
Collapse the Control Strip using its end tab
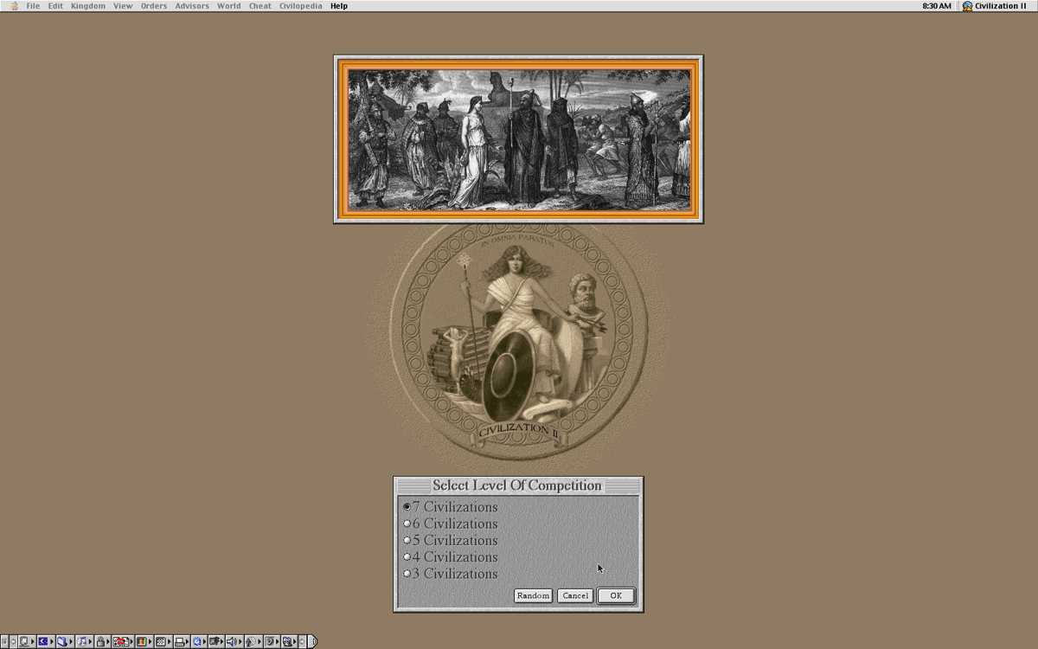coord(312,642)
